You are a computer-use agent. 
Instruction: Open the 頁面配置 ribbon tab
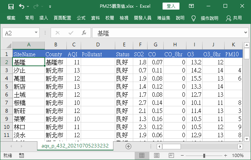[62, 18]
